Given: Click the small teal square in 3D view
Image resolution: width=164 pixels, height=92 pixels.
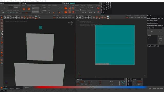Looking at the screenshot, I should tap(40, 27).
